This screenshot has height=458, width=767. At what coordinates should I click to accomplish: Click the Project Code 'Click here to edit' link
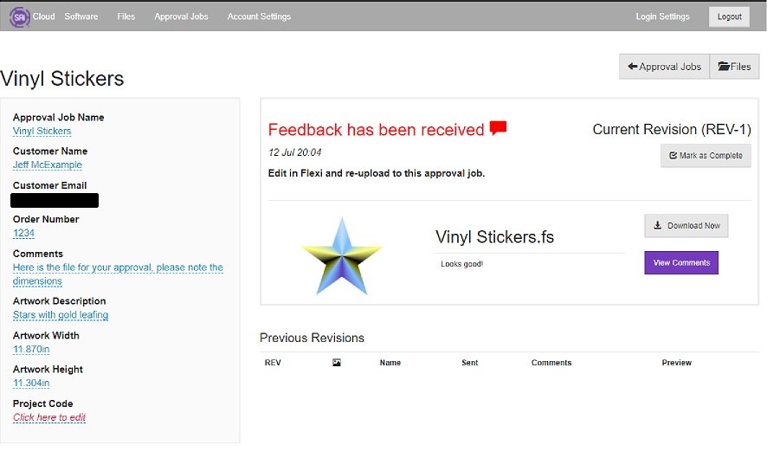pyautogui.click(x=49, y=417)
